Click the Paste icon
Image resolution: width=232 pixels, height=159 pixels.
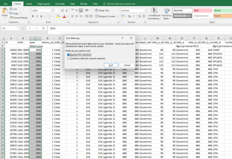coord(5,11)
